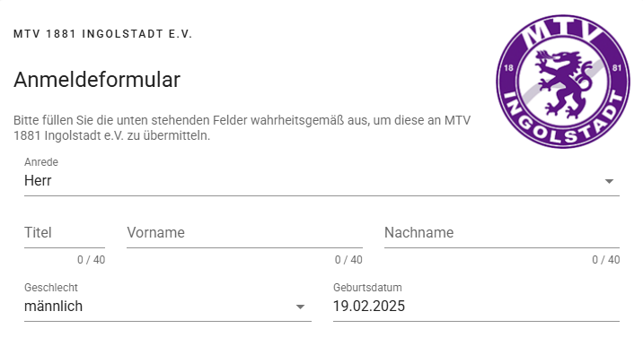
Task: Click the Geschlecht field label
Action: tap(51, 288)
